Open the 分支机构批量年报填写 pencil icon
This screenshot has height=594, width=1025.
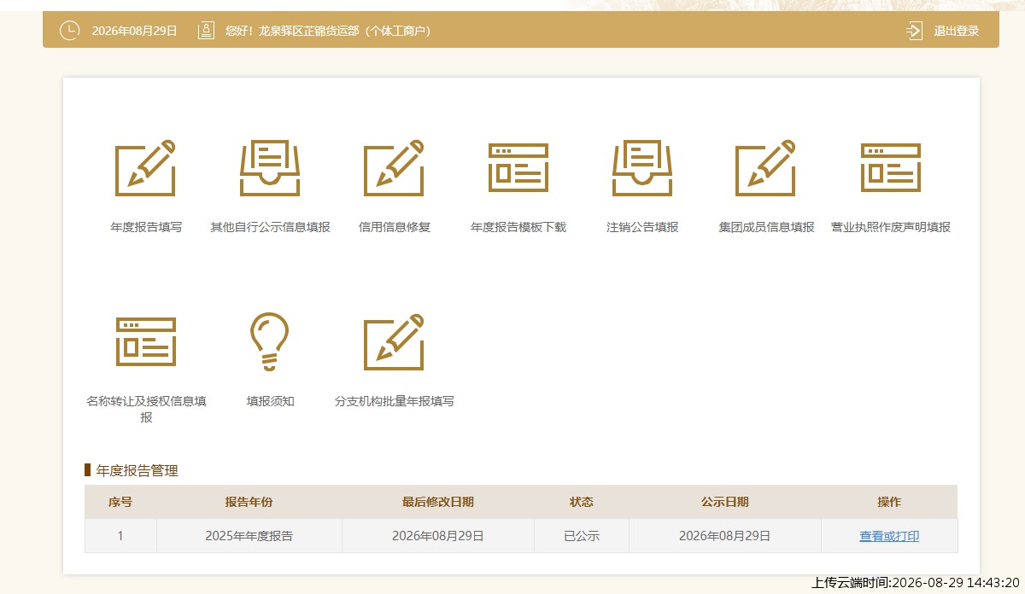coord(394,341)
